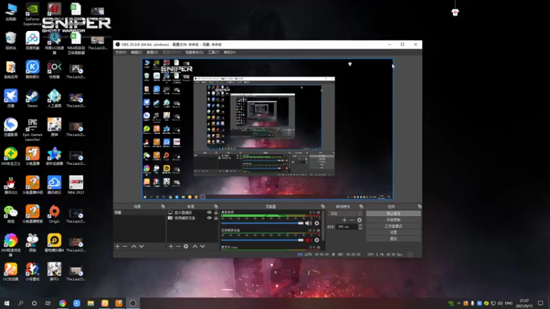Click the 300 ms duration input field
Image resolution: width=550 pixels, height=309 pixels.
click(346, 227)
